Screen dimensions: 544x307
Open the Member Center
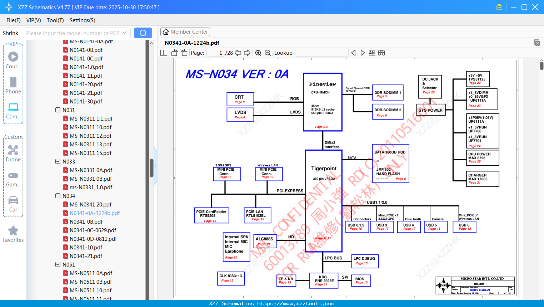coord(185,32)
